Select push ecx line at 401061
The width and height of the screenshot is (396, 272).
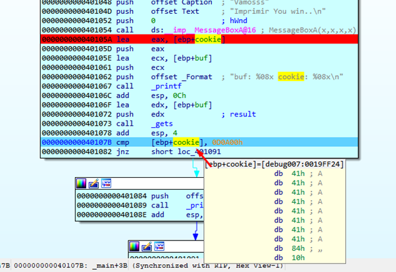pos(199,67)
